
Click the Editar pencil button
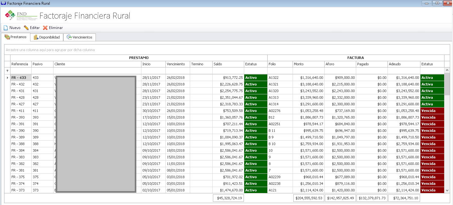click(32, 28)
